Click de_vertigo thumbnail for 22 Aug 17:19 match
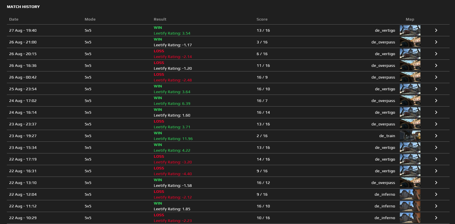The height and width of the screenshot is (224, 455). pos(410,159)
